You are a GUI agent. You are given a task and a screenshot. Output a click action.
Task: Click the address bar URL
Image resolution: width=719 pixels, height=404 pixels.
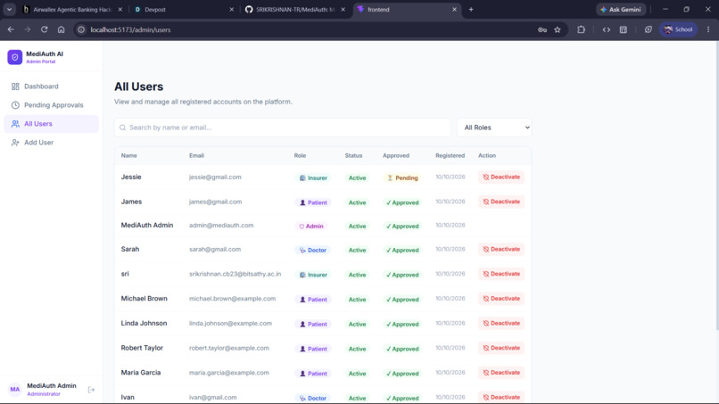130,29
